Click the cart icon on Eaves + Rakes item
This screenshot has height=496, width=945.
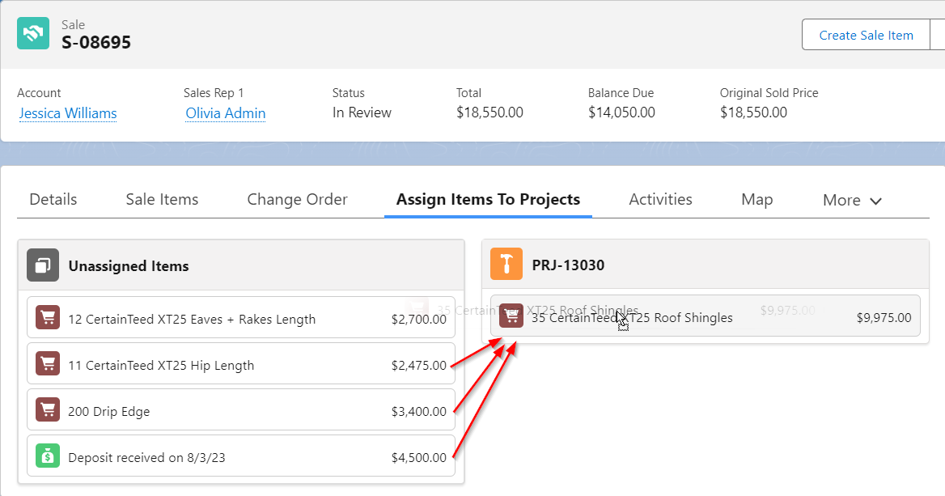point(48,318)
